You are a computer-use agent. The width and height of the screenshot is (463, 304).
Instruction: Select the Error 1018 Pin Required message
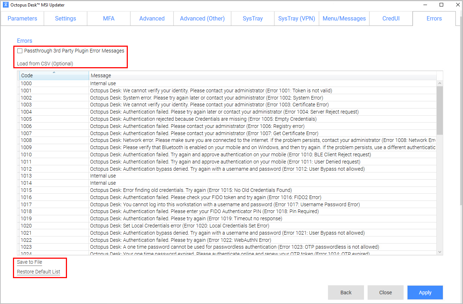click(263, 211)
